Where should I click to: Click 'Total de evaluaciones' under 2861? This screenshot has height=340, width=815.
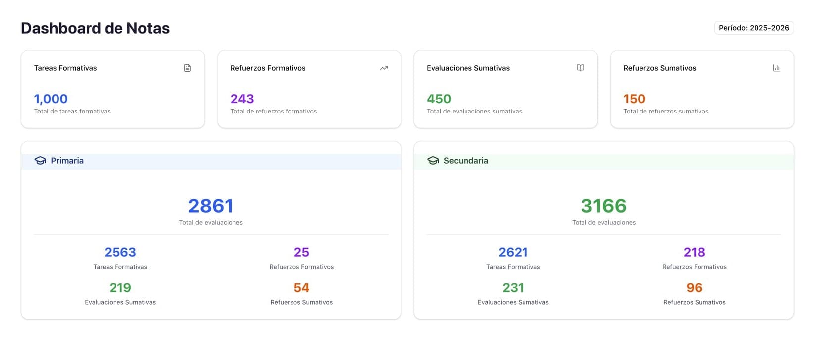(211, 223)
